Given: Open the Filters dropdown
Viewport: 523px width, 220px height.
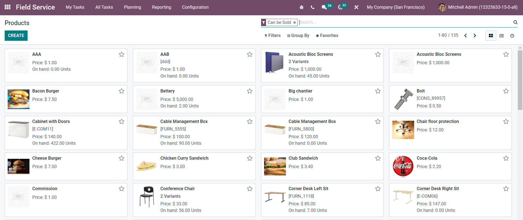Looking at the screenshot, I should tap(273, 36).
